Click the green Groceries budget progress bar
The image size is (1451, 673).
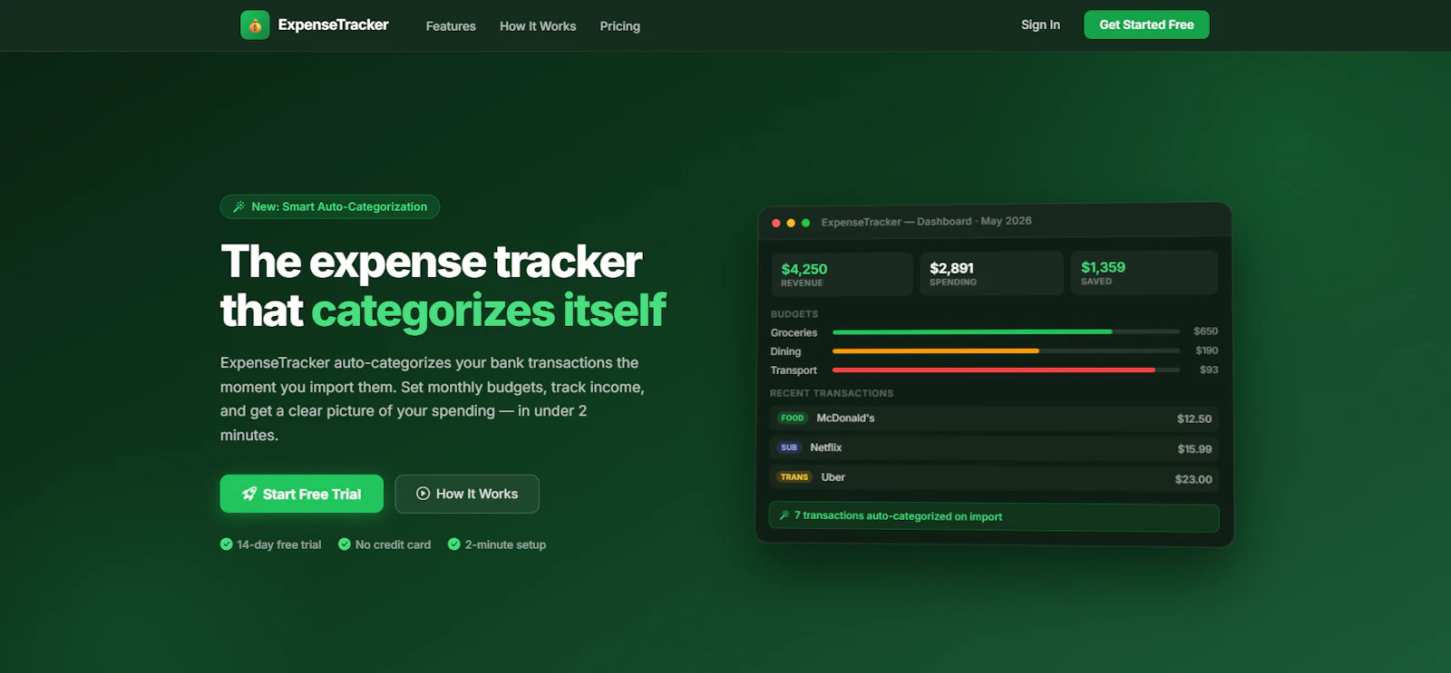pos(972,332)
